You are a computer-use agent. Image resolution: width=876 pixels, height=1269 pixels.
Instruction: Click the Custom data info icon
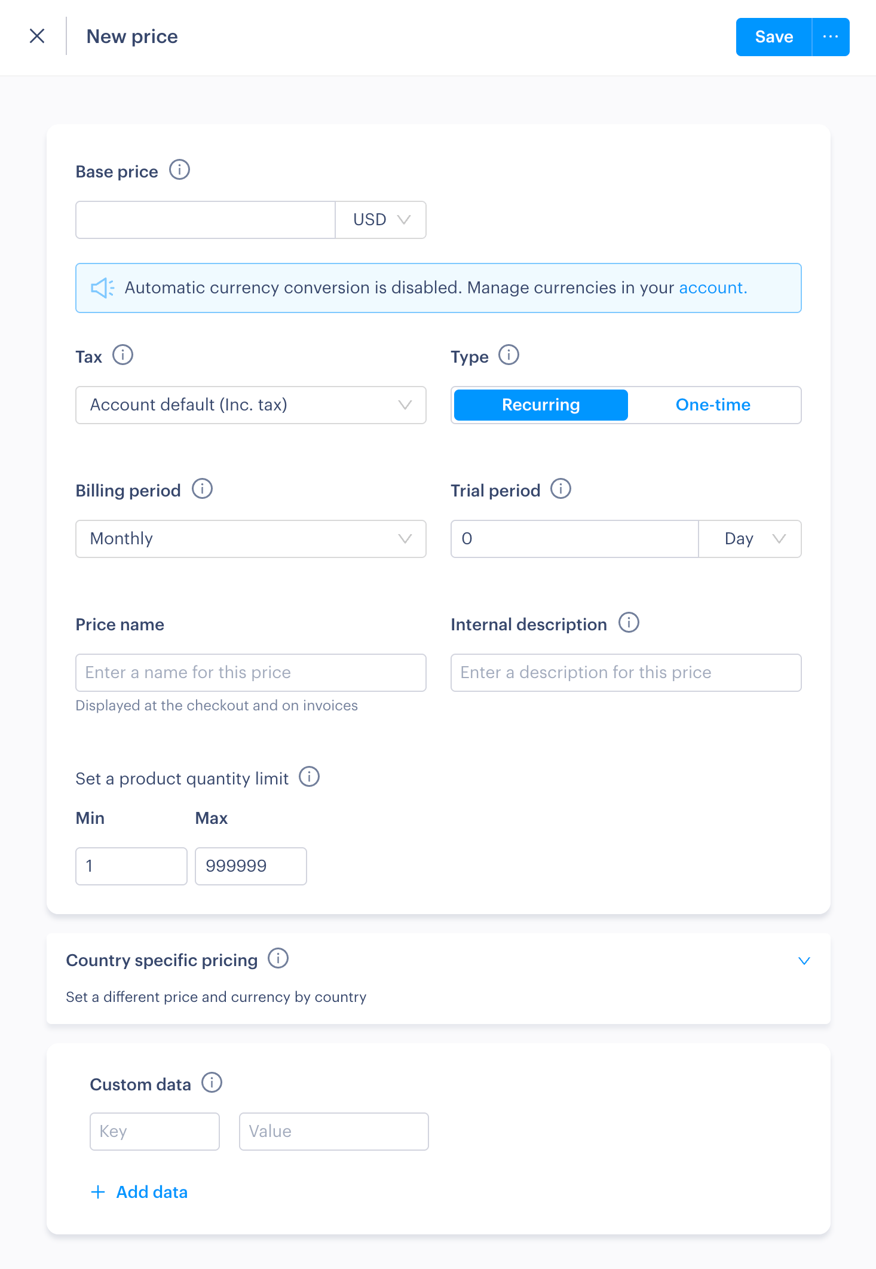[212, 1083]
